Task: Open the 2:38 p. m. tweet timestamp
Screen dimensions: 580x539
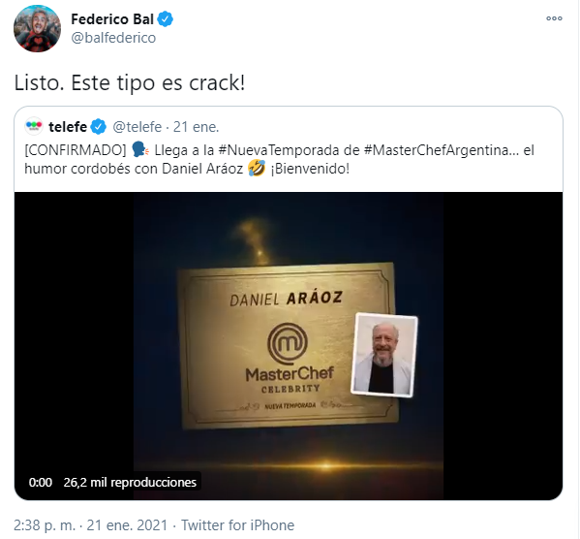Action: [45, 525]
